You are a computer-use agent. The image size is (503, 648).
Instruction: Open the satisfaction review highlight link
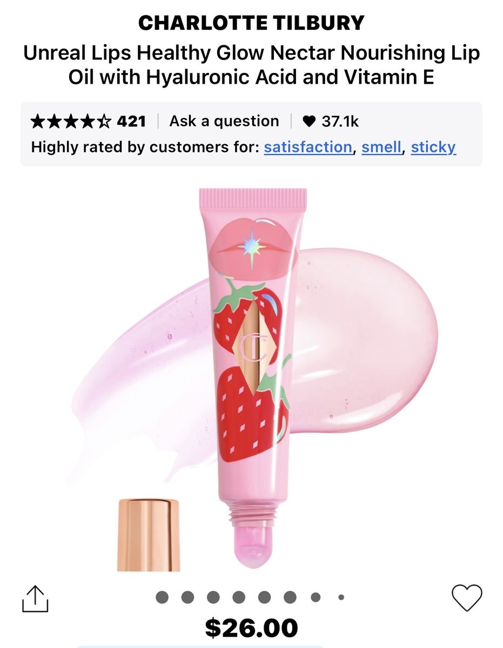(x=308, y=147)
